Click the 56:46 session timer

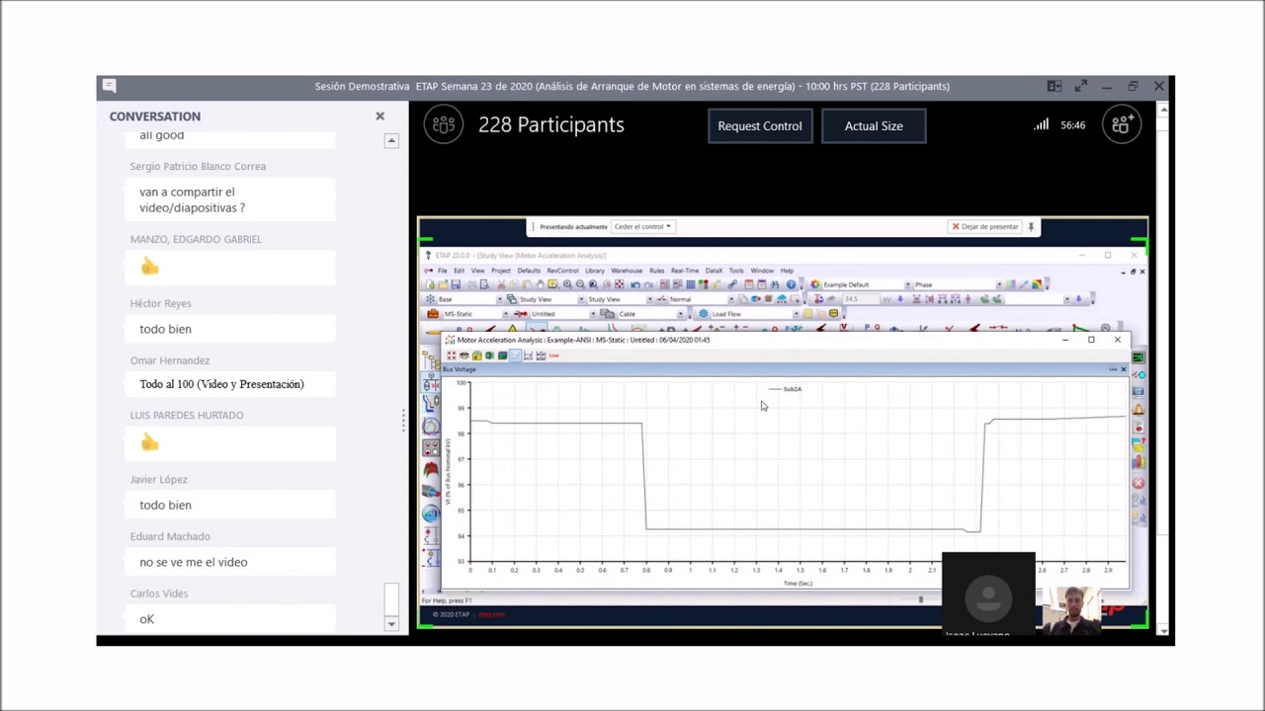pos(1072,125)
